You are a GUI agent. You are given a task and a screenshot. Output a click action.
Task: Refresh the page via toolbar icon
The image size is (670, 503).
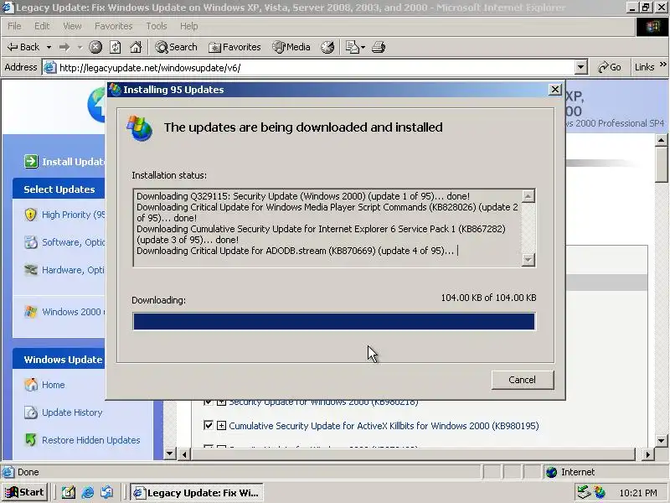116,47
